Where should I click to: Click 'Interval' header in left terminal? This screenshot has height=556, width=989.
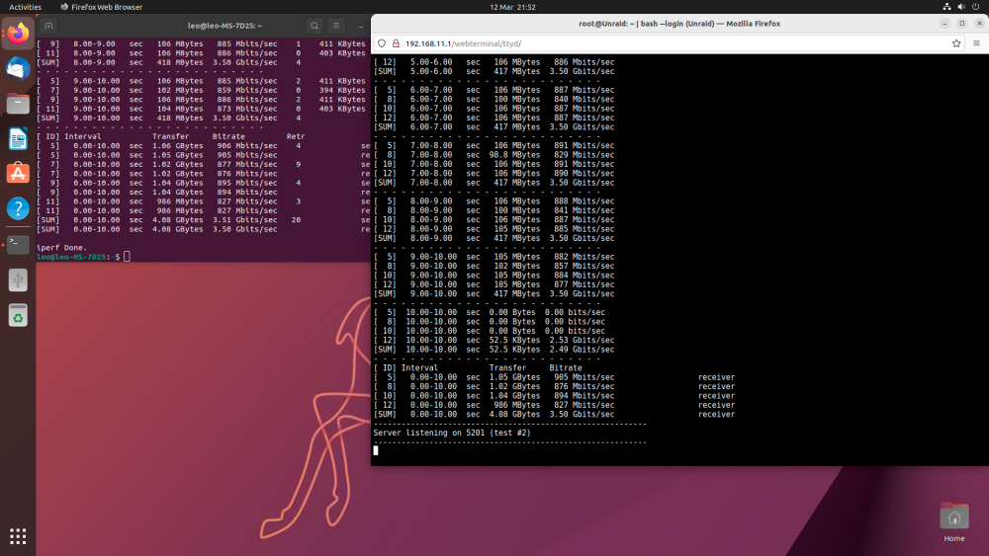click(x=83, y=136)
